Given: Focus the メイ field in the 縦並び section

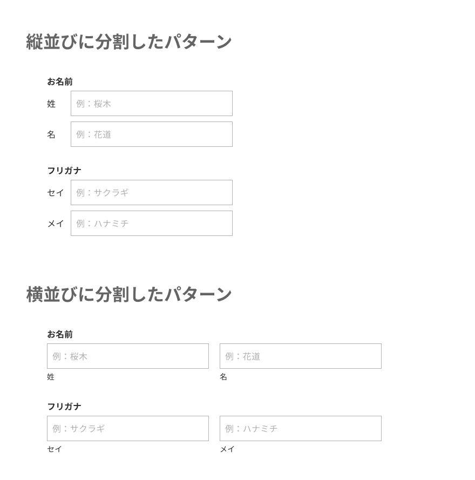Looking at the screenshot, I should coord(152,224).
